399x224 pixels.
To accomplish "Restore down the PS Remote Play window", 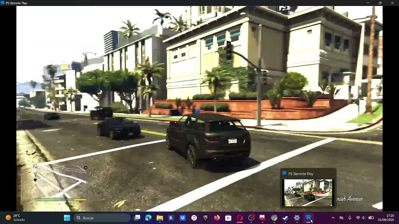I will coord(380,3).
